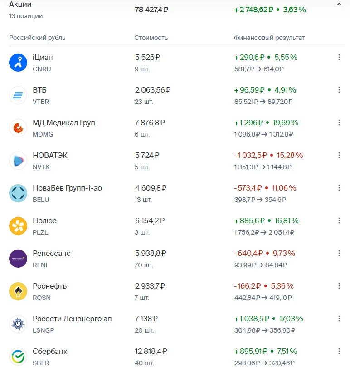The width and height of the screenshot is (350, 368).
Task: Click Сбербанк value 12 818,4 ₽
Action: (151, 351)
